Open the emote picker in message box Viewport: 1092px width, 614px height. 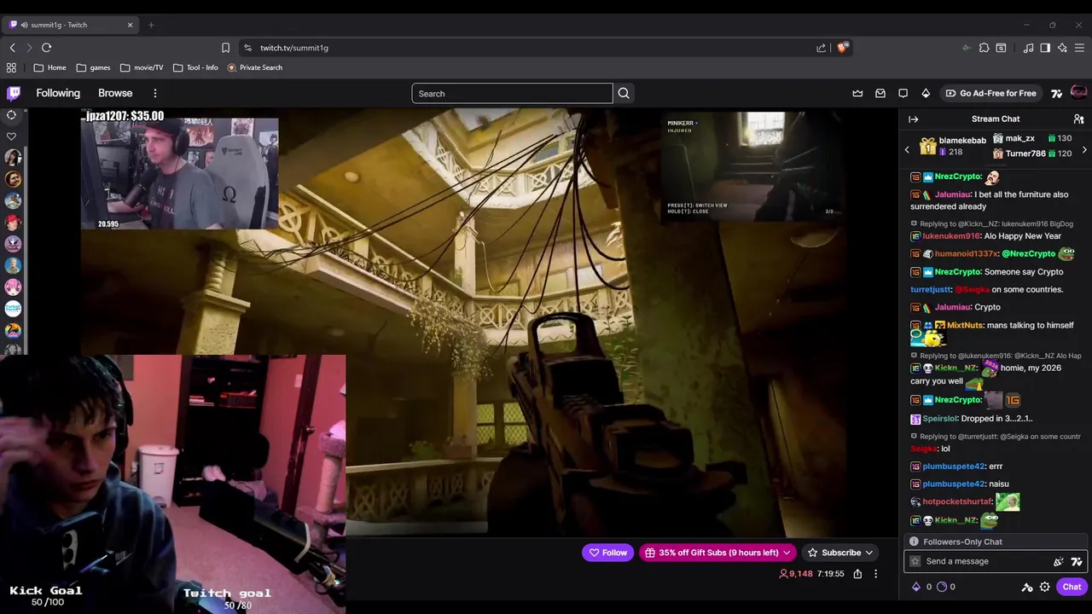1059,561
